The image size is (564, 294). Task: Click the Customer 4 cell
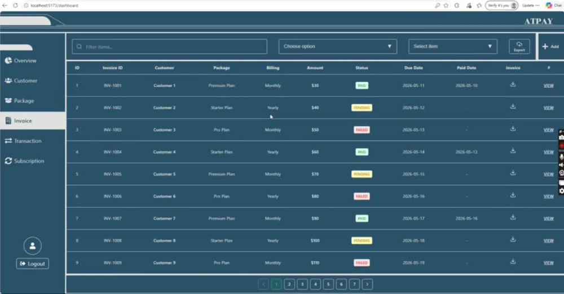pos(164,152)
